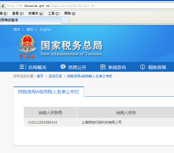Click the Internet Explorer page icon in address bar
This screenshot has width=174, height=153.
tap(3, 6)
